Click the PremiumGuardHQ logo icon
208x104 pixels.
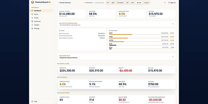point(32,2)
